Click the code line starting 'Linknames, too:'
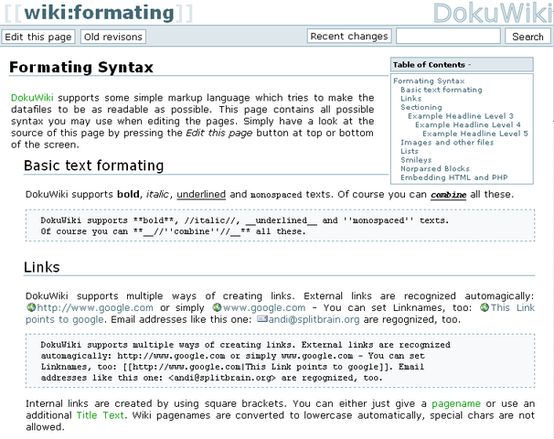This screenshot has width=554, height=439. (232, 367)
